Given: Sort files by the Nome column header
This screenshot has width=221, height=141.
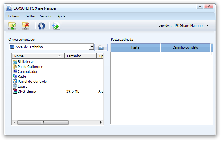Looking at the screenshot, I should pos(38,56).
